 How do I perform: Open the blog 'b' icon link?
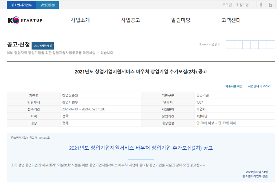coord(271,5)
